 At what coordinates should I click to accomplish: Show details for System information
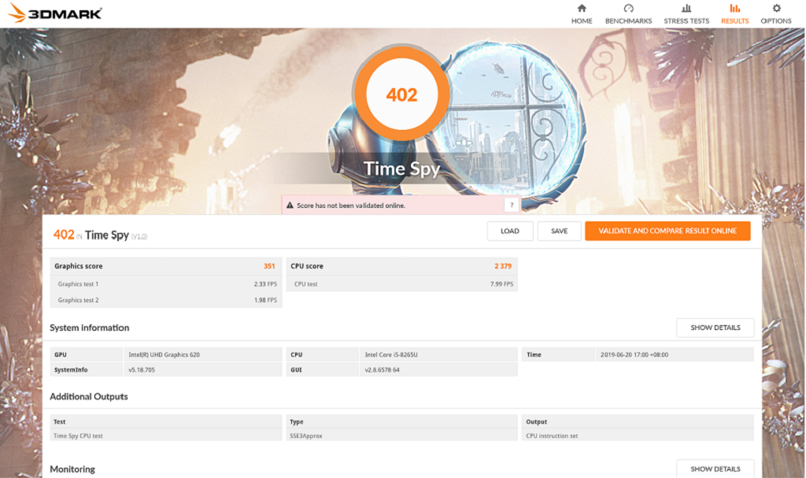715,328
